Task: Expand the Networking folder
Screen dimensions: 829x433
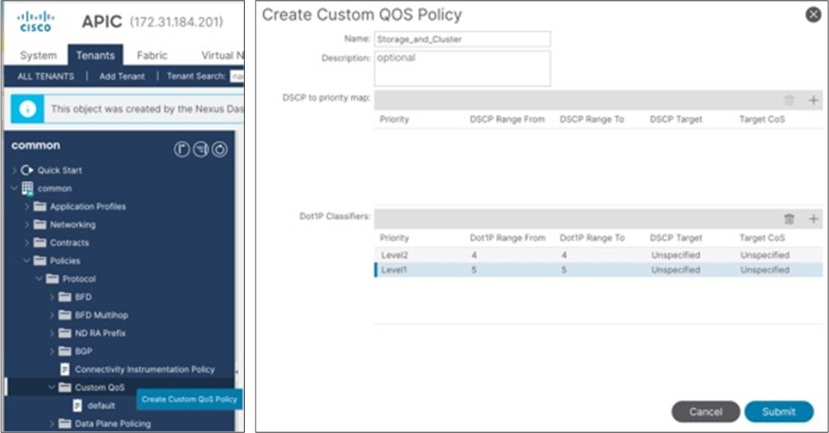Action: pyautogui.click(x=28, y=225)
